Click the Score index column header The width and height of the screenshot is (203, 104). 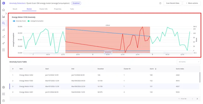[x=180, y=69]
